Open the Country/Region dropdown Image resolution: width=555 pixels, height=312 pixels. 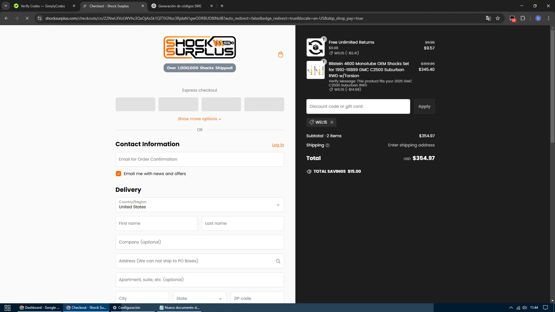(x=200, y=205)
